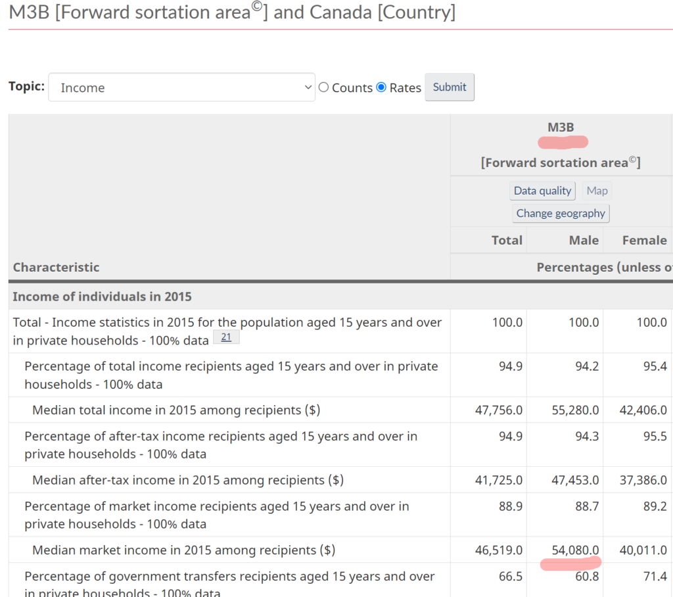Click 'Percentage of government transfers recipients' row label
673x597 pixels.
pyautogui.click(x=229, y=584)
